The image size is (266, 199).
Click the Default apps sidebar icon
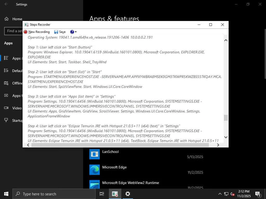(6, 70)
